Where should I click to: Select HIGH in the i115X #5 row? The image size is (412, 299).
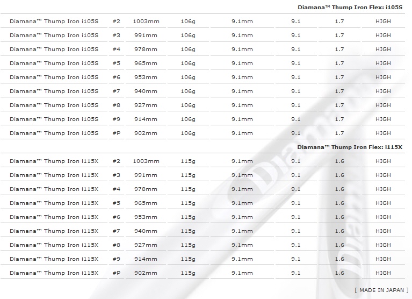tap(383, 203)
